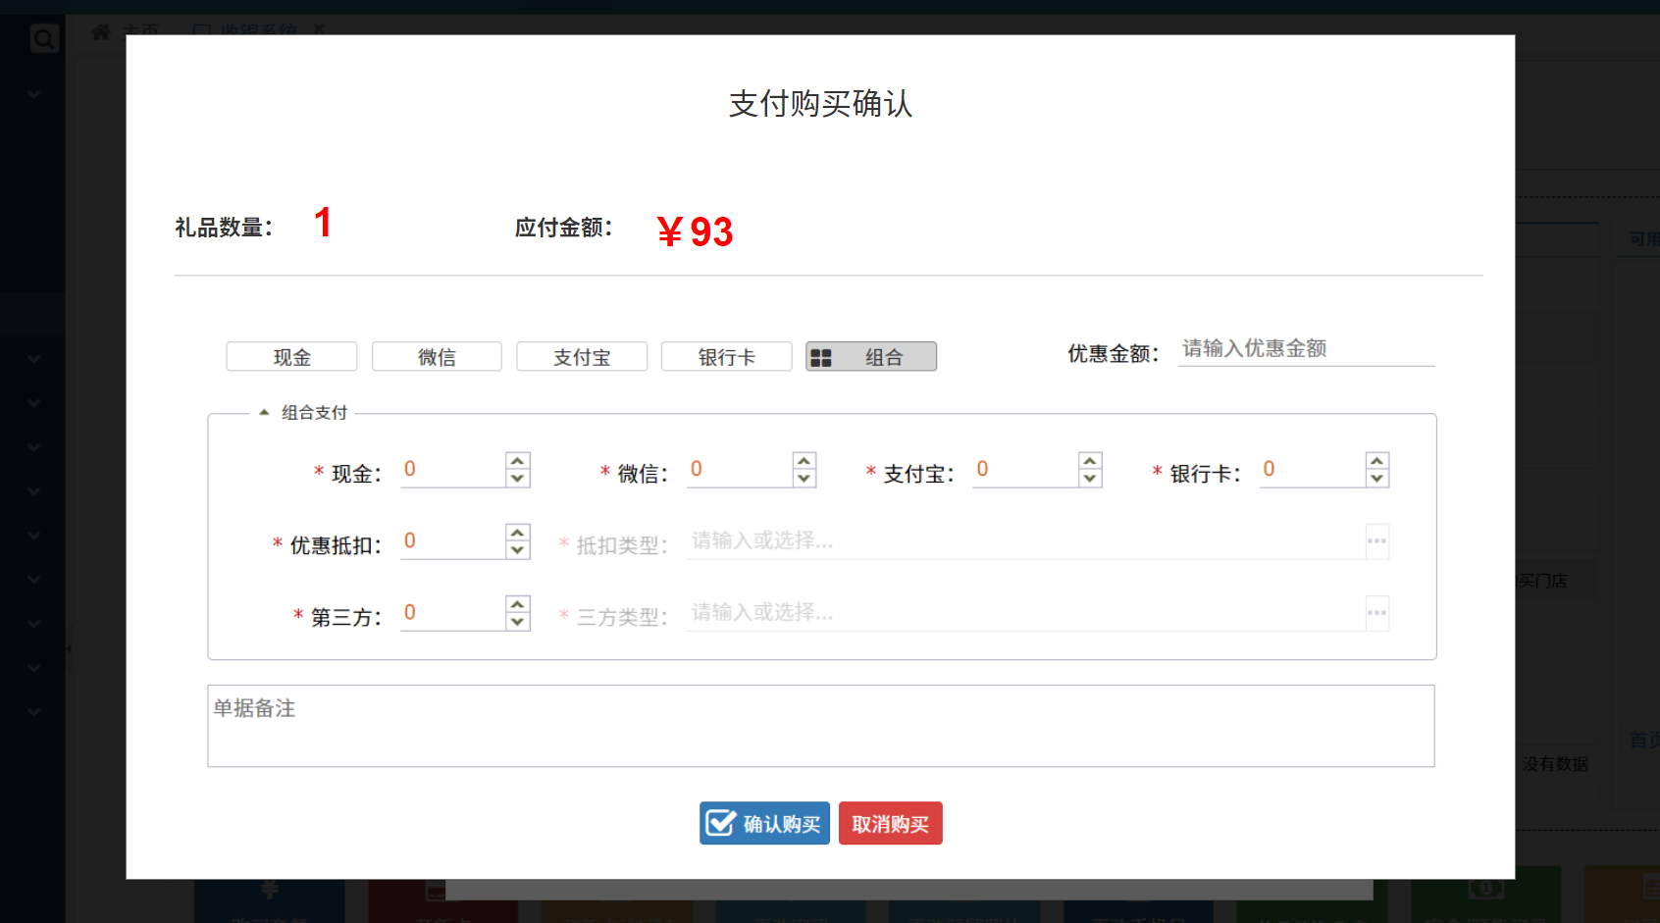Click the 现金 amount input field
1660x923 pixels.
(x=451, y=470)
